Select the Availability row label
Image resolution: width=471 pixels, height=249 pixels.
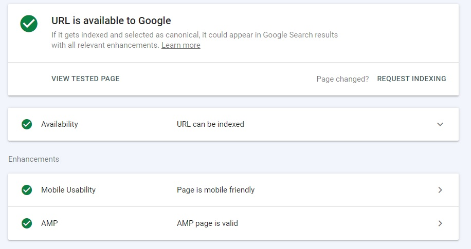click(x=60, y=124)
